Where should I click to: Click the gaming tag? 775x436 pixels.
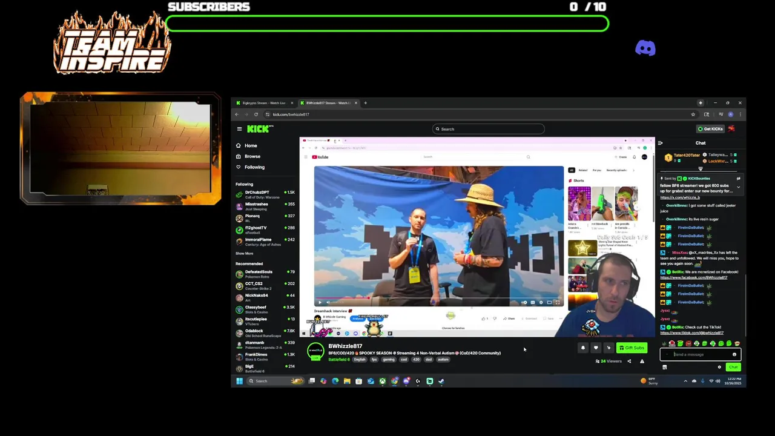(389, 360)
